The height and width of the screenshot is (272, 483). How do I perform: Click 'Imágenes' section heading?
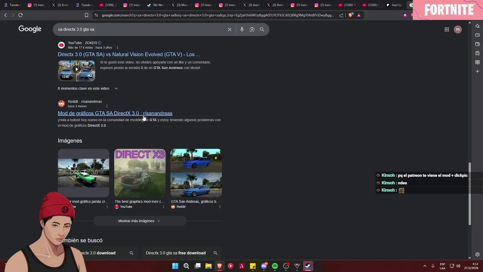click(x=70, y=141)
